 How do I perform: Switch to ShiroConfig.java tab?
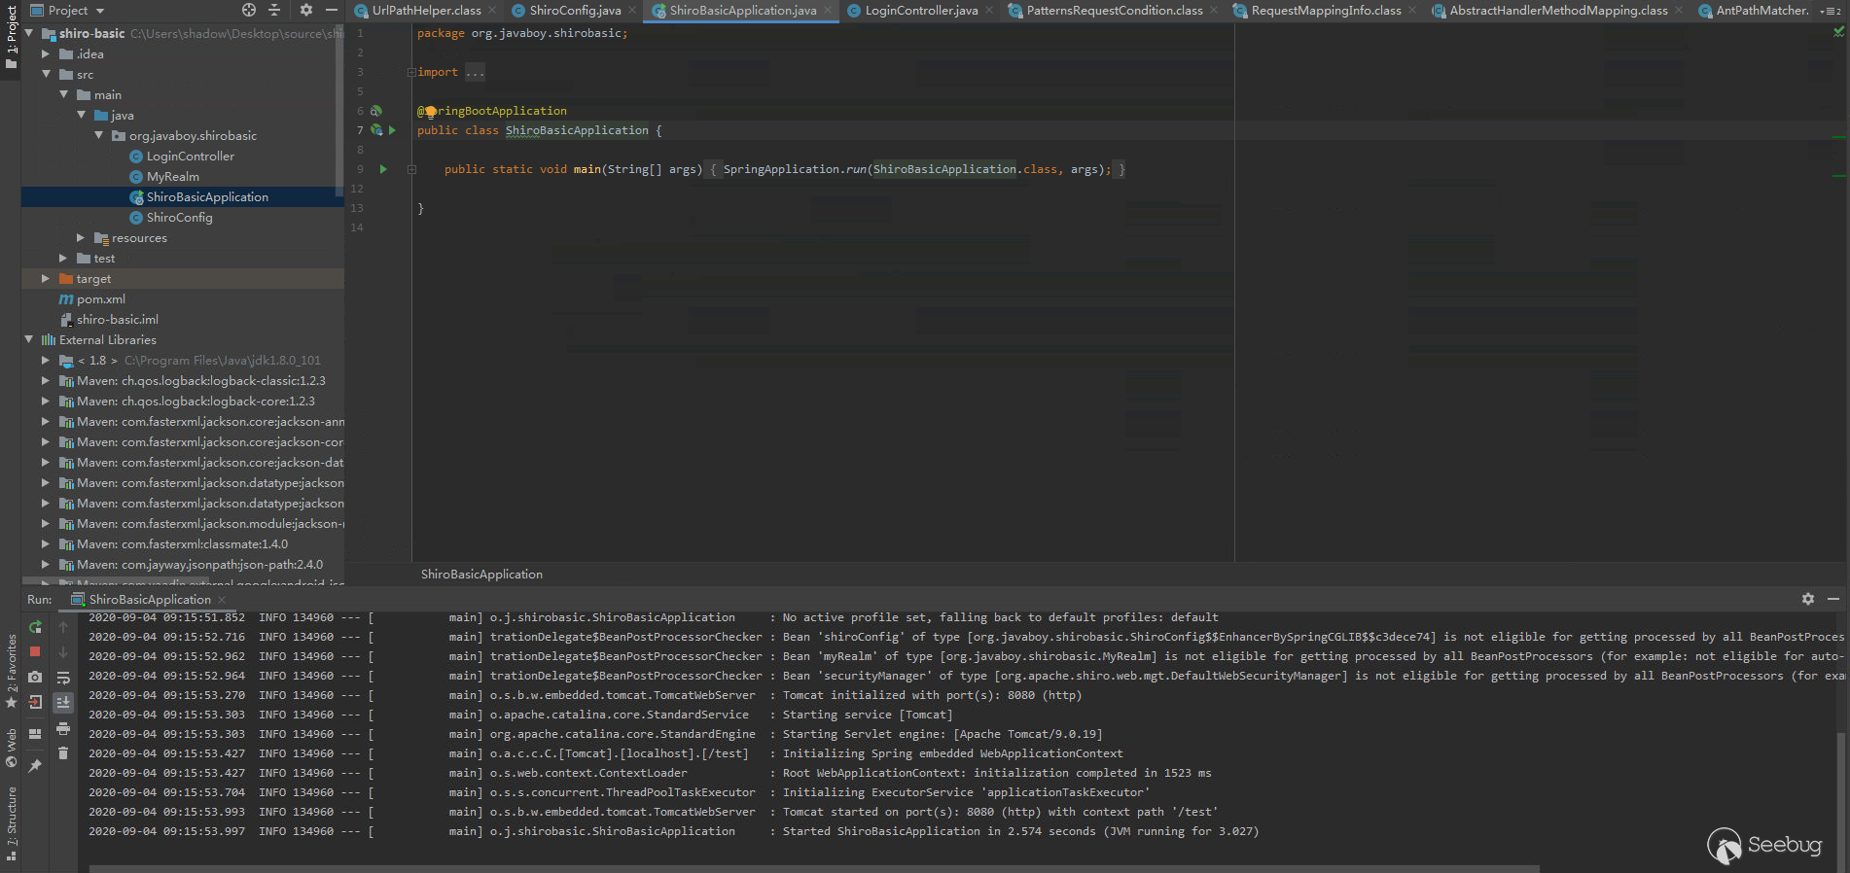[574, 10]
